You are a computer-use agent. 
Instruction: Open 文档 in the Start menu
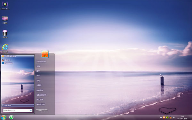tap(38, 66)
